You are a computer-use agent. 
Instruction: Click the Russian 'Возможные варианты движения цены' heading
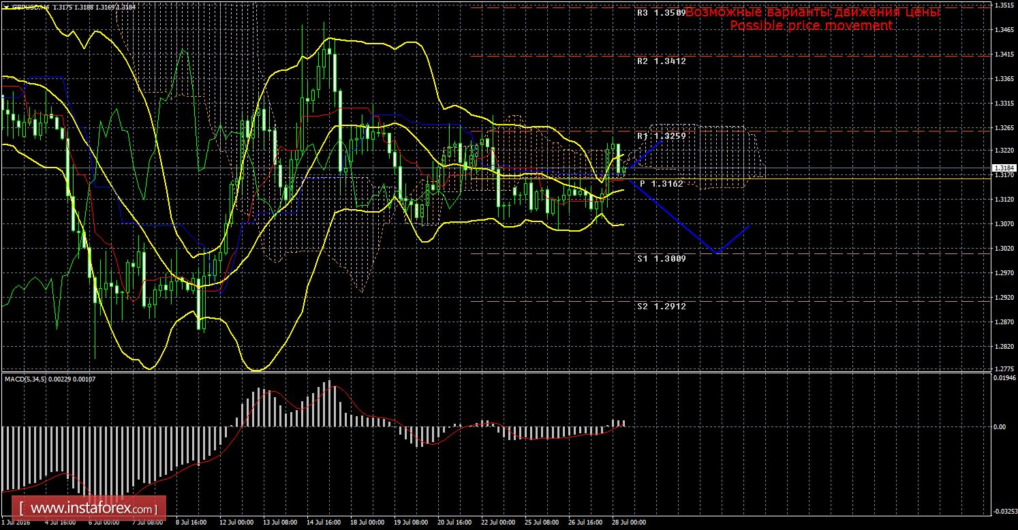tap(812, 12)
